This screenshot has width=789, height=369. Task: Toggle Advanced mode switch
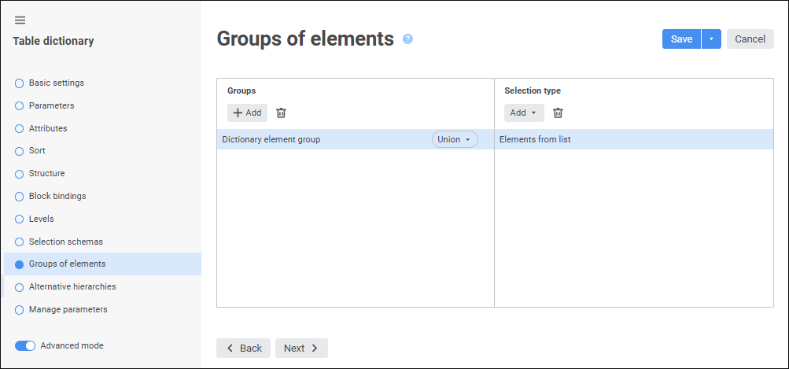[25, 346]
